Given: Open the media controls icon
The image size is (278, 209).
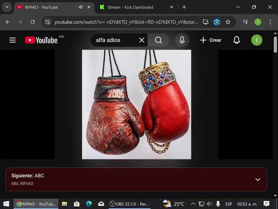Looking at the screenshot, I should point(245,22).
